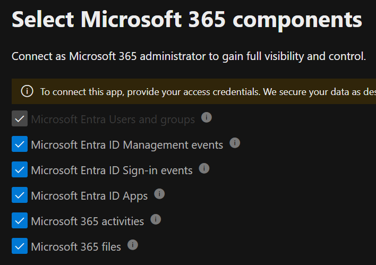This screenshot has width=376, height=265.
Task: Click info icon next to Microsoft 365 activities
Action: (156, 219)
